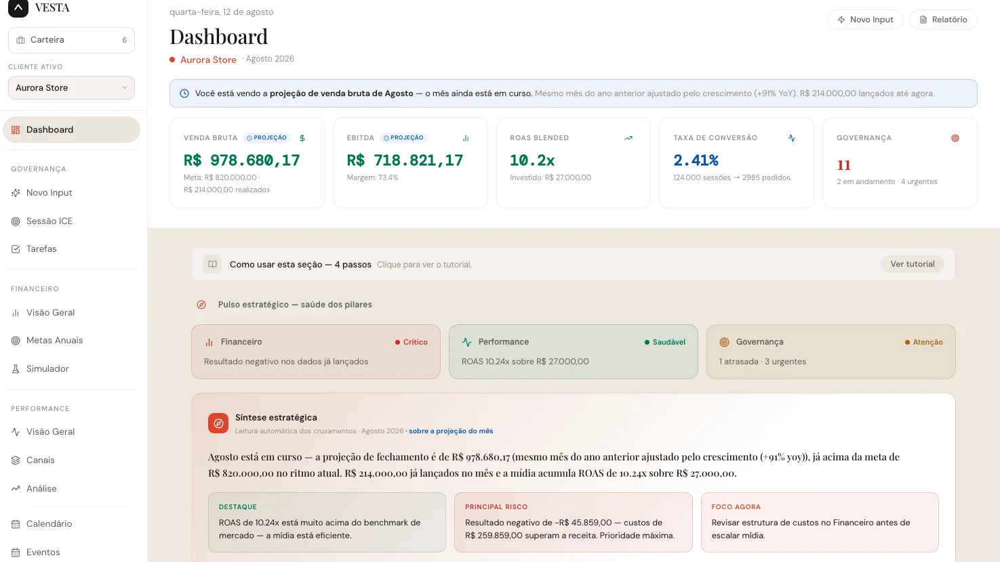
Task: Click the target icon on Governança KPI card
Action: [x=955, y=138]
